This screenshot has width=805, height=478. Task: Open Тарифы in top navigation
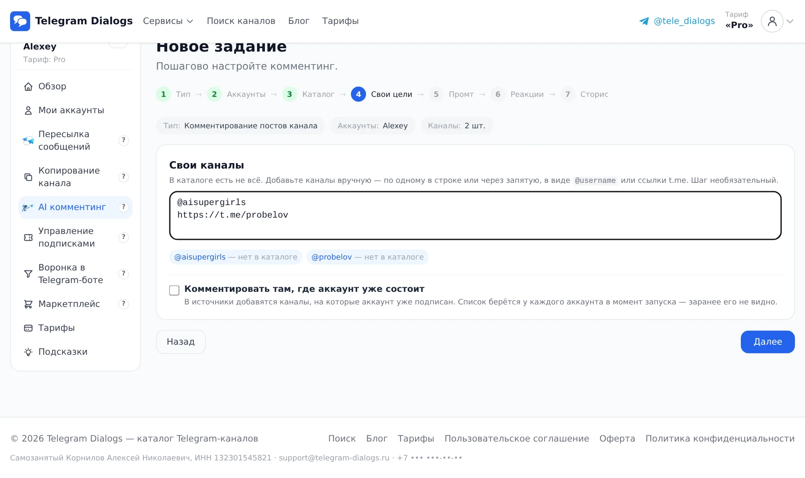[x=340, y=21]
